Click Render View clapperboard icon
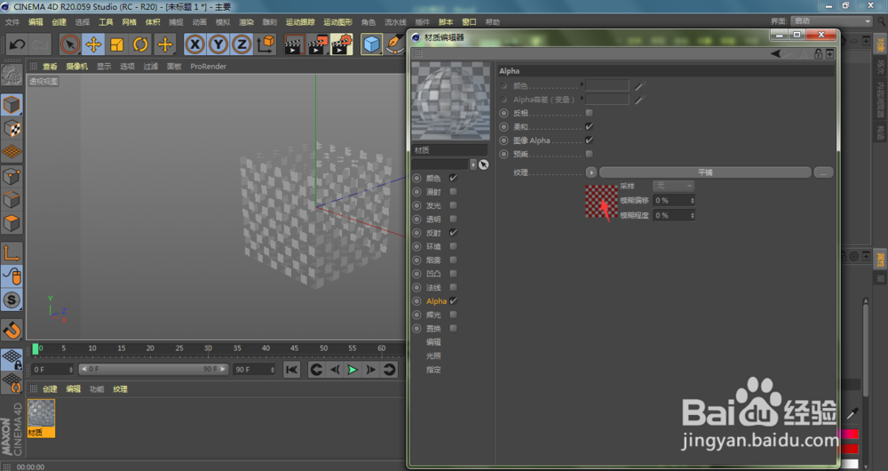The width and height of the screenshot is (888, 471). 294,44
